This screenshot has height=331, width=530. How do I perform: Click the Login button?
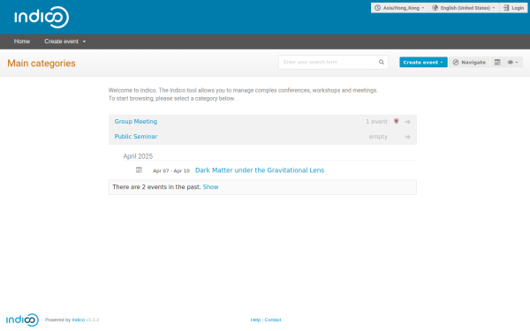point(513,8)
